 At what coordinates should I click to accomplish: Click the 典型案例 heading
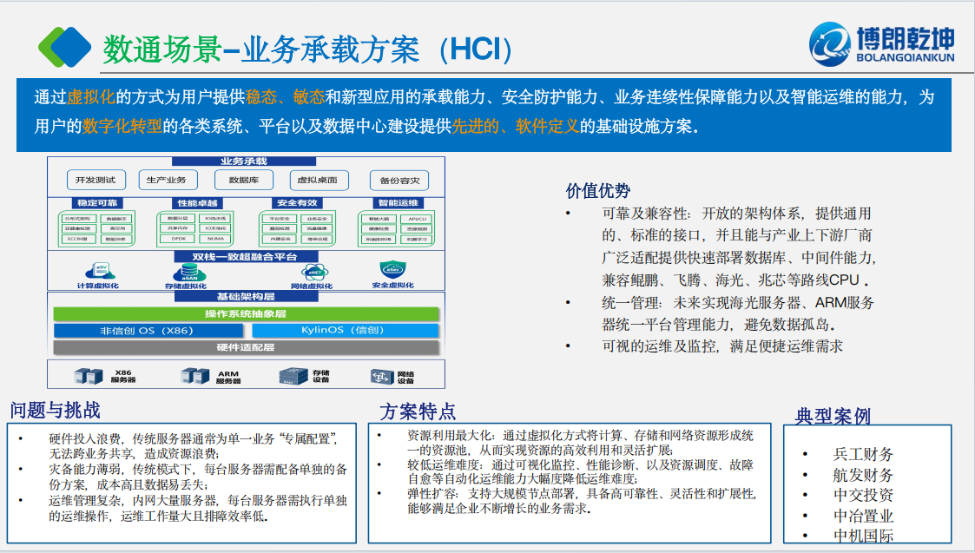click(x=833, y=415)
